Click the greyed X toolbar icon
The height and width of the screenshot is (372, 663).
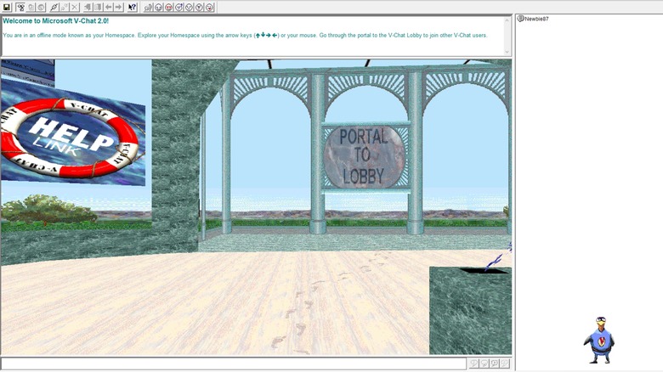click(75, 7)
